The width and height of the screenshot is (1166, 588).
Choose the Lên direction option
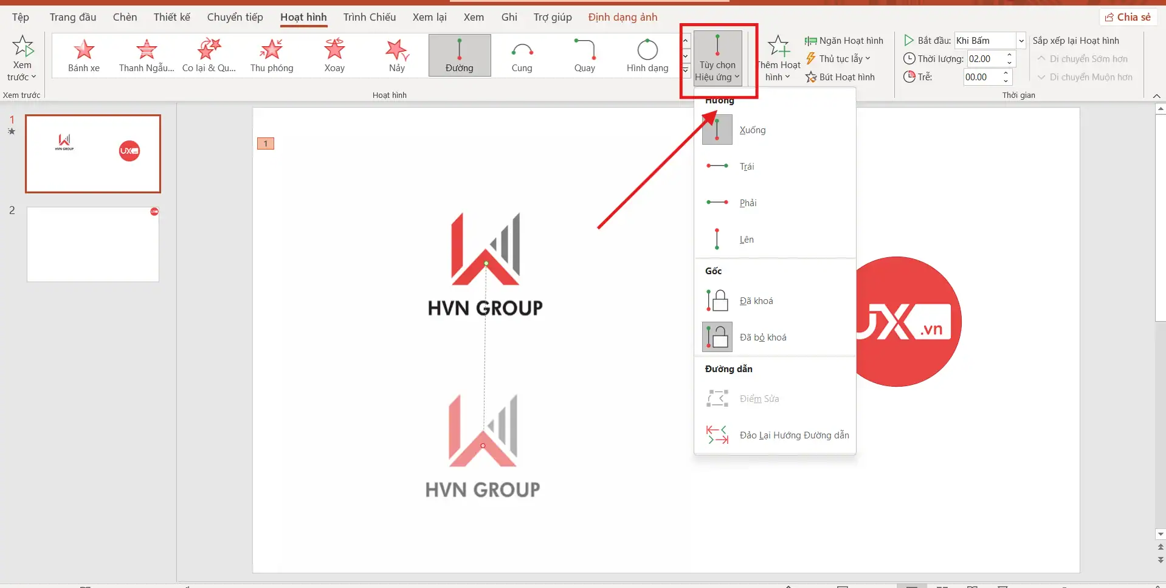click(775, 240)
